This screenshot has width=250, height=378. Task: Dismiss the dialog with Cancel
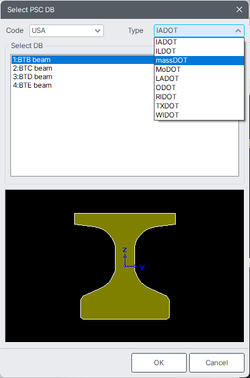pyautogui.click(x=217, y=363)
